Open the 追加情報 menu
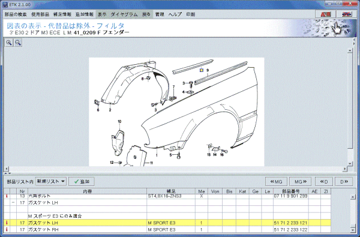The width and height of the screenshot is (360, 237). pos(84,14)
